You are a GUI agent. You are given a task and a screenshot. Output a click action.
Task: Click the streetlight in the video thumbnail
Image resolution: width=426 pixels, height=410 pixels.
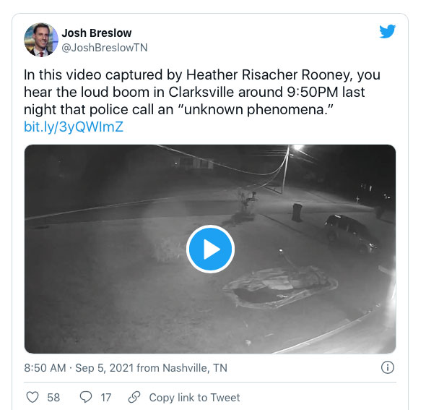pos(298,148)
